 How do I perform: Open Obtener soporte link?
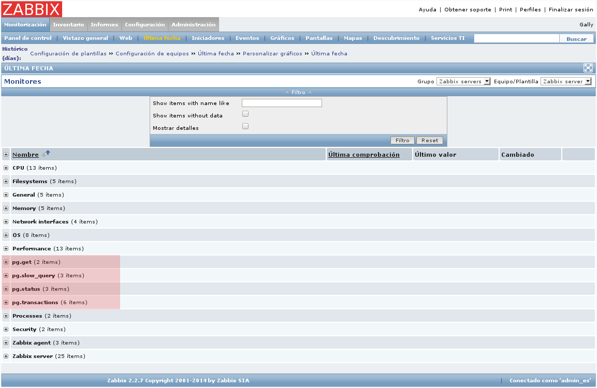468,9
